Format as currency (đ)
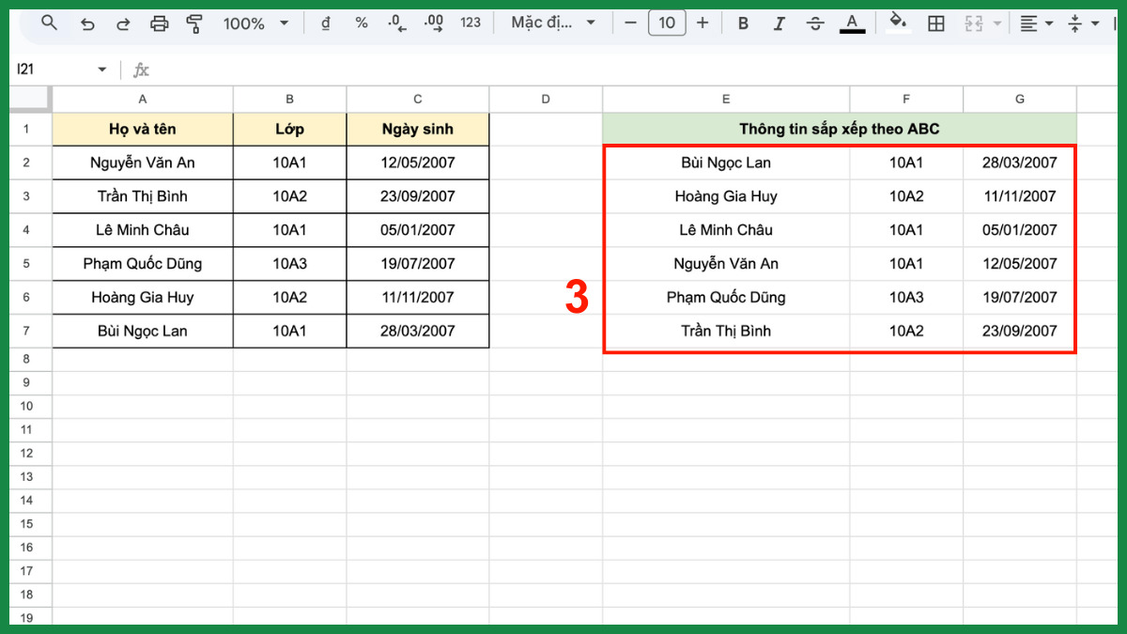1127x634 pixels. (x=326, y=23)
